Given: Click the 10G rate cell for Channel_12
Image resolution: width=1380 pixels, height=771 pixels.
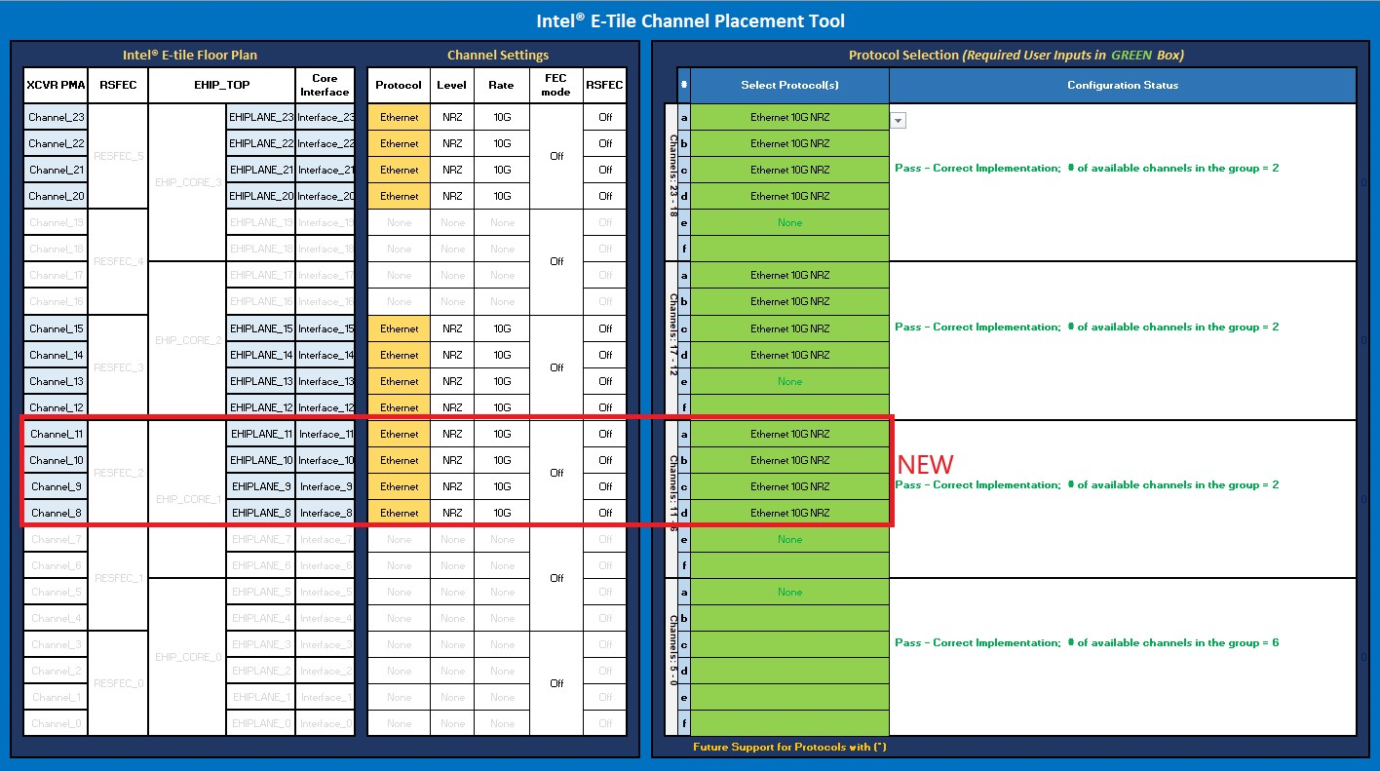Looking at the screenshot, I should (x=501, y=407).
